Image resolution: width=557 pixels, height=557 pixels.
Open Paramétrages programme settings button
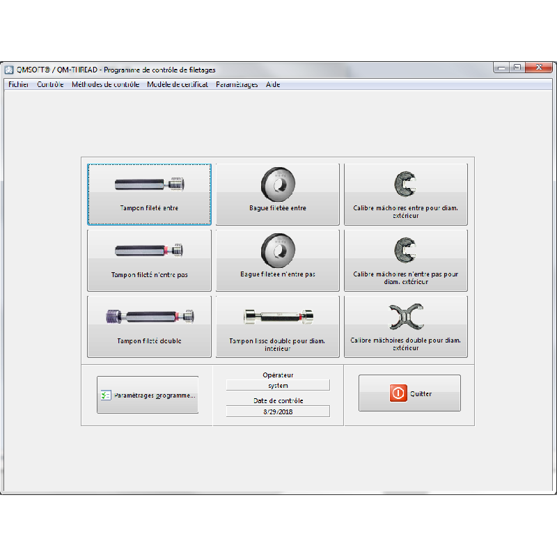point(148,395)
